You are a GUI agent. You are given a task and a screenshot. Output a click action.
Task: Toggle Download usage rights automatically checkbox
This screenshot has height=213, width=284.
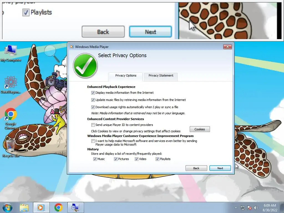[93, 107]
